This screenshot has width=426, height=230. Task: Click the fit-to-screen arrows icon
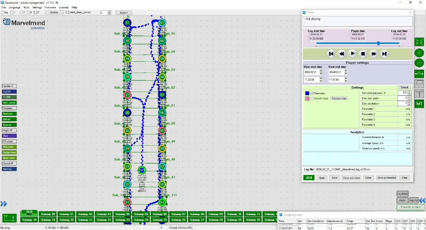pyautogui.click(x=419, y=42)
